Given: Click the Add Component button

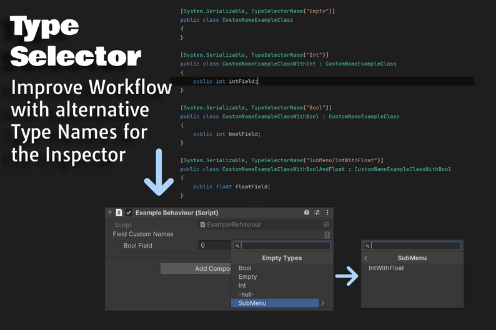Looking at the screenshot, I should coord(196,269).
